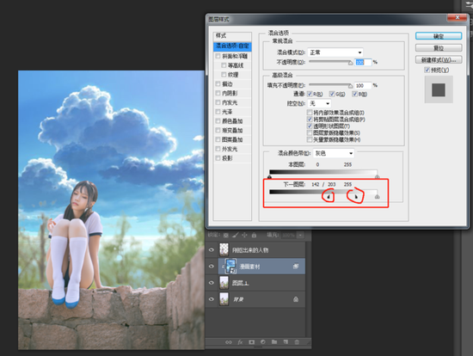This screenshot has width=473, height=356.
Task: Click the 复位 reset button
Action: tap(439, 48)
